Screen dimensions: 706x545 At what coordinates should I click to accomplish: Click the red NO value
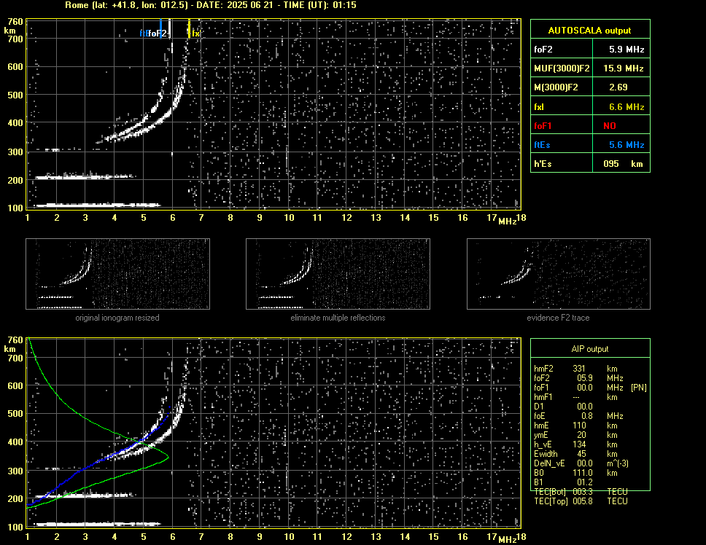pos(610,126)
